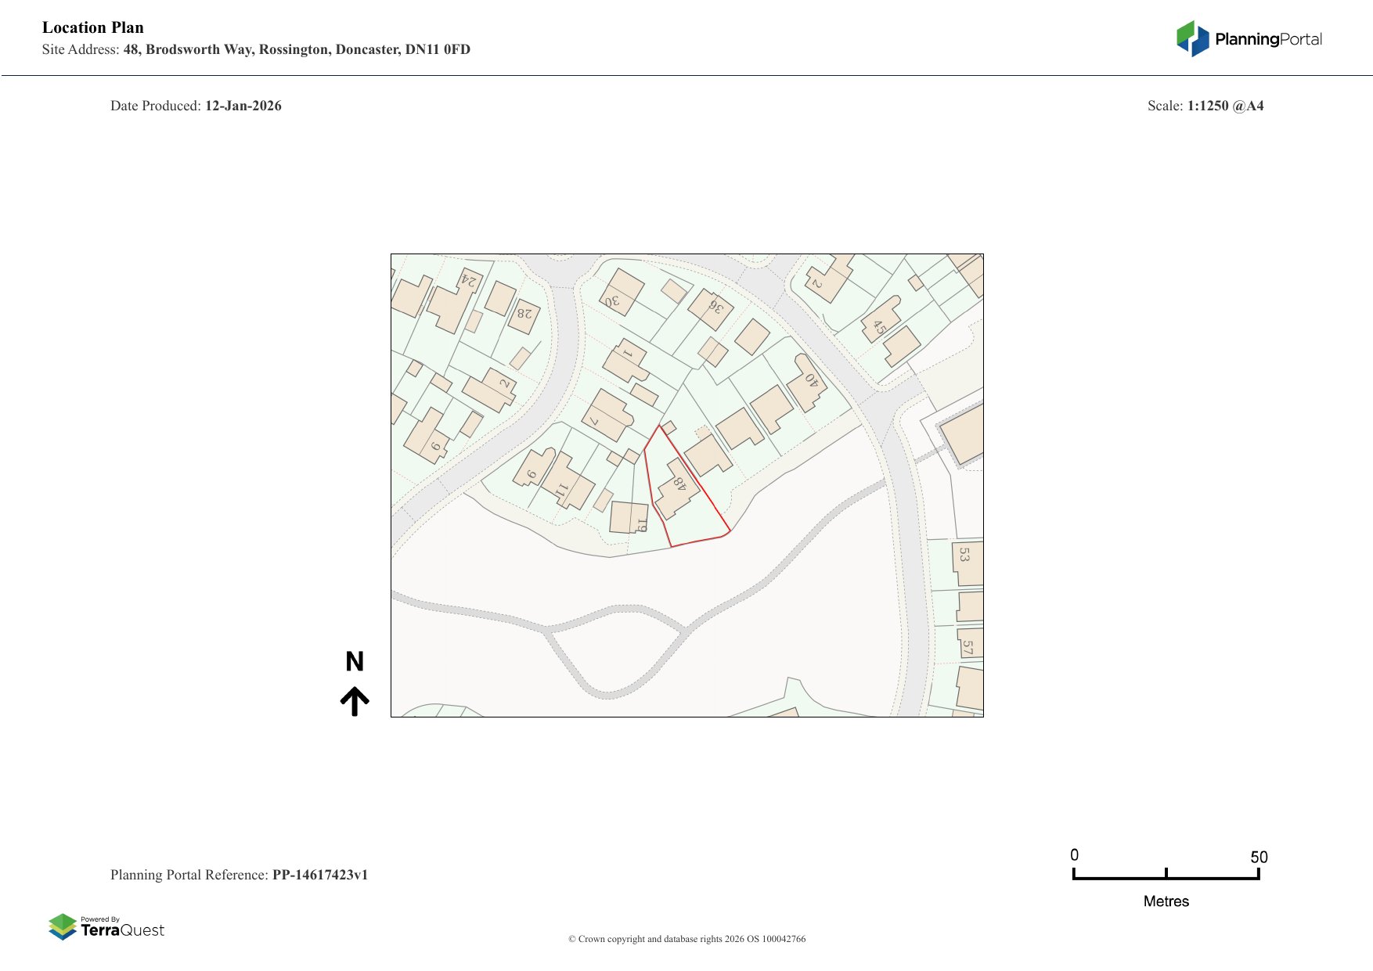
Task: Click building labelled 19 on map
Action: [x=631, y=519]
